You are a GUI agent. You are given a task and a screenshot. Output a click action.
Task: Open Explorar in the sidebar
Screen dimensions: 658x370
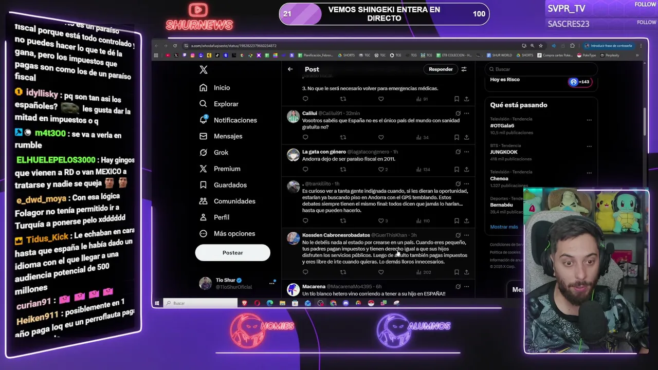tap(219, 104)
